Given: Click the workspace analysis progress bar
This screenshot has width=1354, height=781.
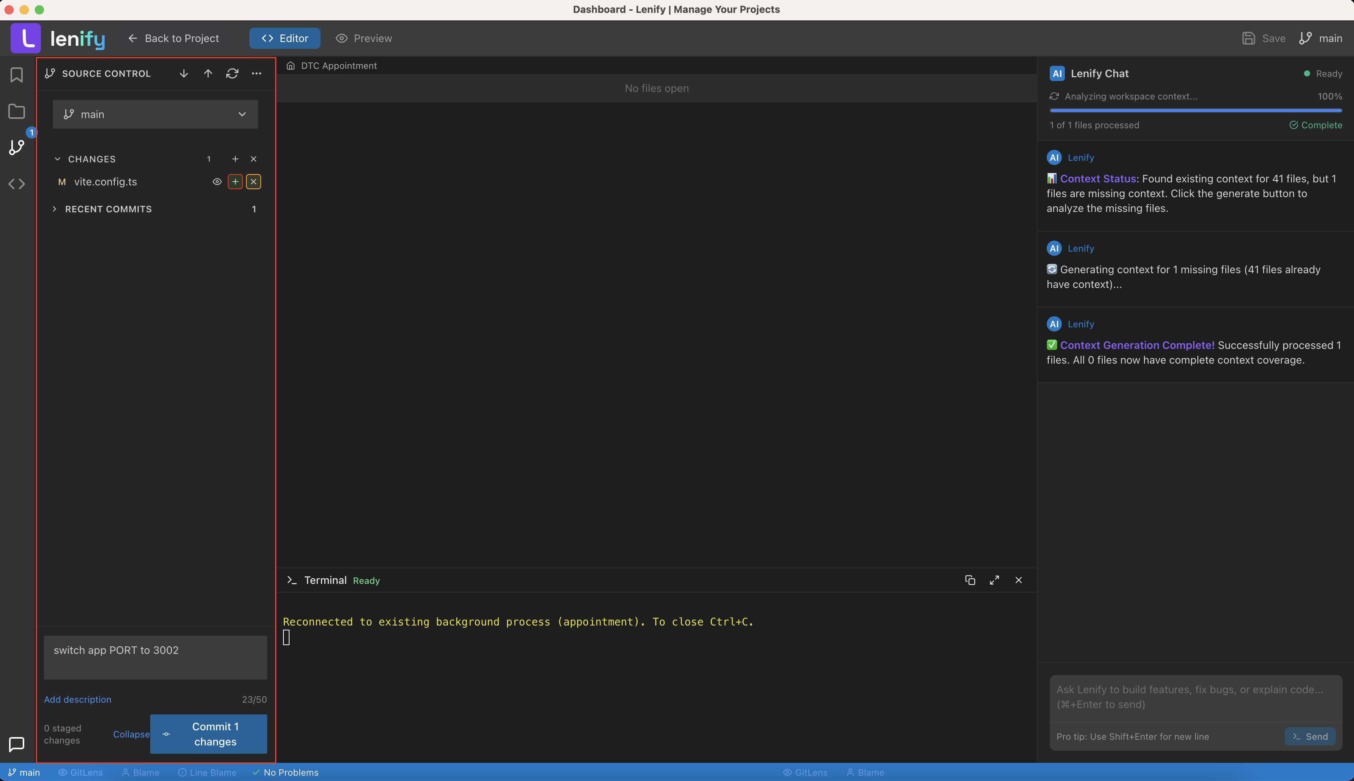Looking at the screenshot, I should click(x=1196, y=110).
